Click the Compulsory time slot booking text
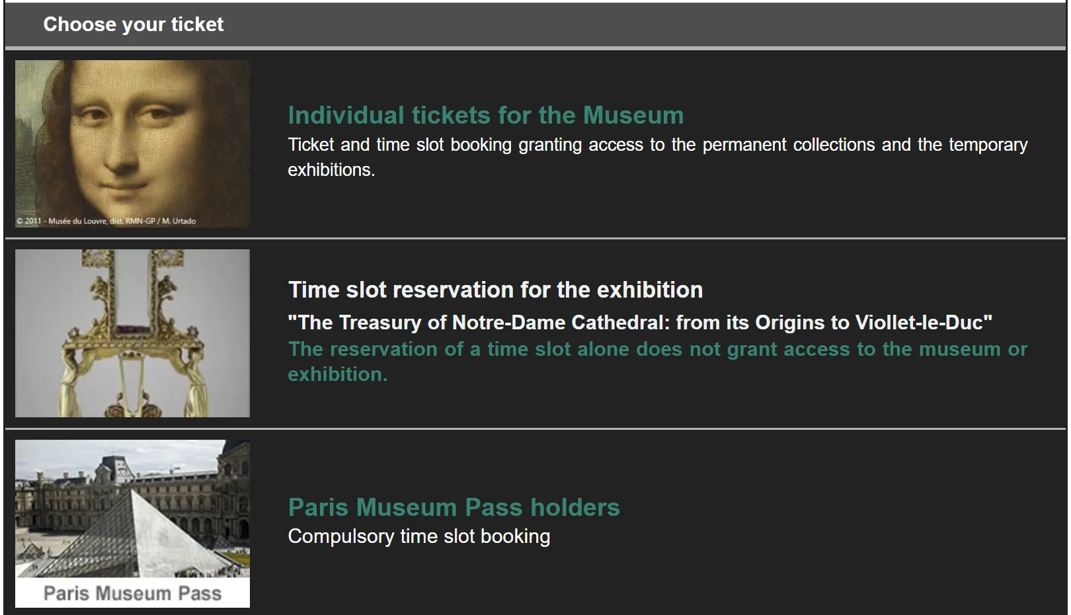This screenshot has height=615, width=1071. 418,536
